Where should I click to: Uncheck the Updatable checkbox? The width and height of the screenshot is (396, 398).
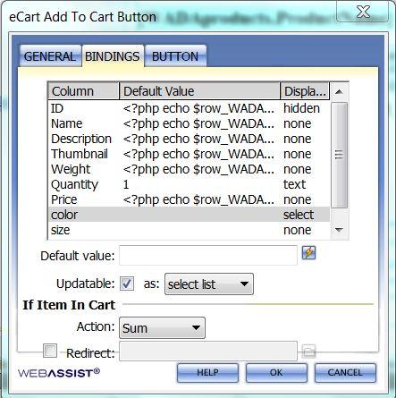127,284
